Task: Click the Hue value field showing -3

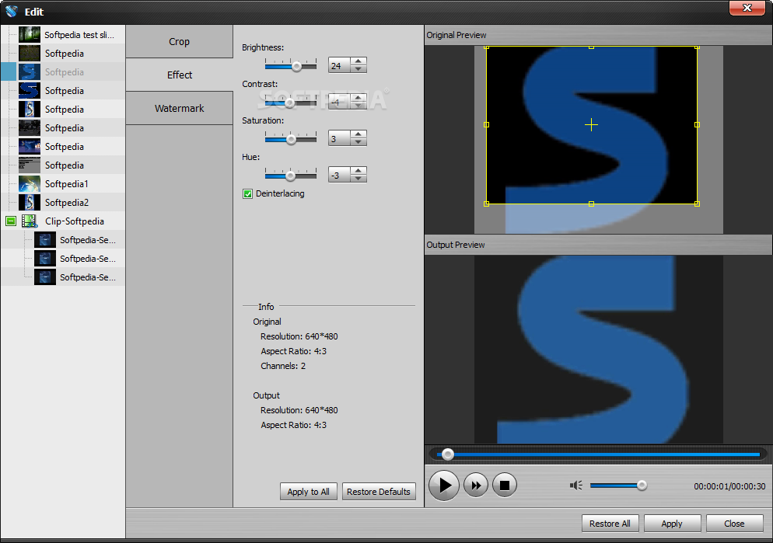Action: [339, 175]
